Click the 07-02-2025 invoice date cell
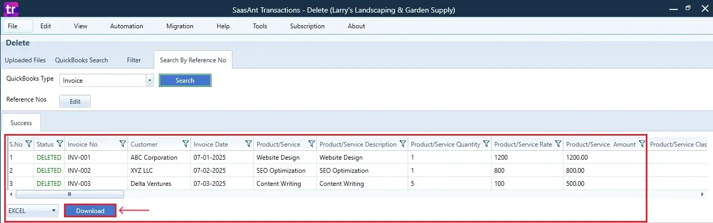The height and width of the screenshot is (223, 713). [x=222, y=171]
